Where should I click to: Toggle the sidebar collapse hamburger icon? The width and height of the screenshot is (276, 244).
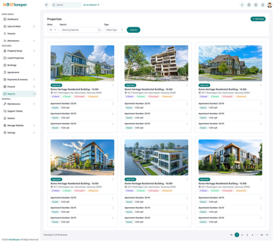pos(46,5)
